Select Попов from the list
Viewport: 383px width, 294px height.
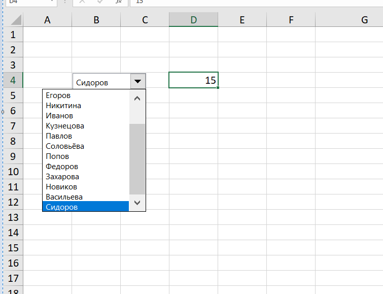86,156
